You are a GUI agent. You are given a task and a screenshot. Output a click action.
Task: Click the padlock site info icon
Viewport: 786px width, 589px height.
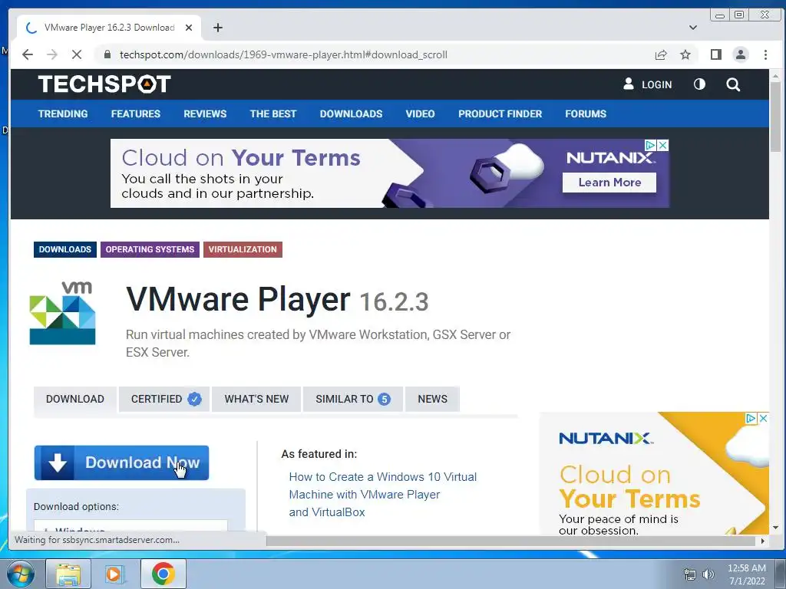pos(107,54)
